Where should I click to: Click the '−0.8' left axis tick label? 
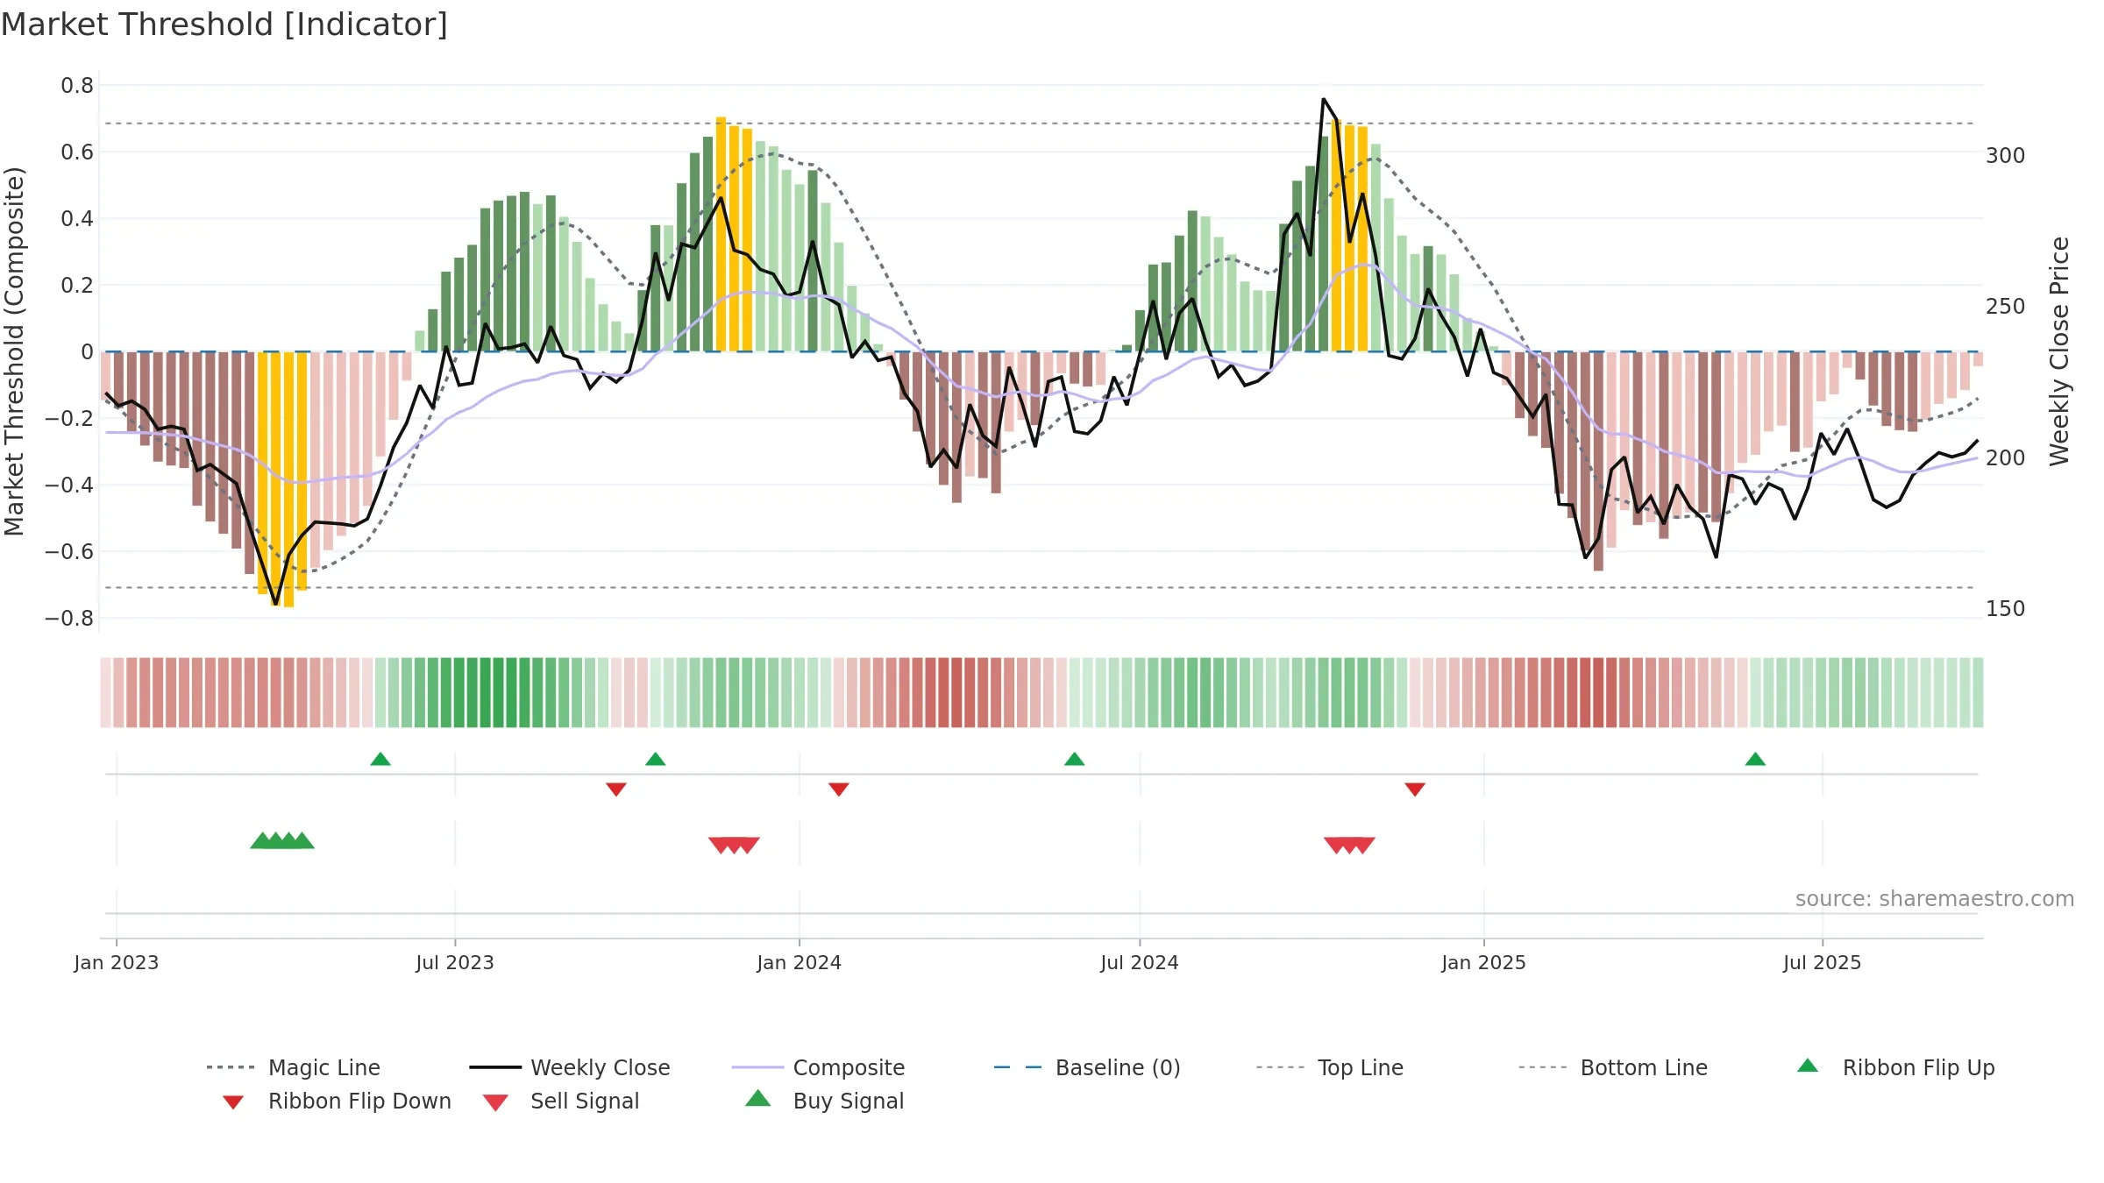[69, 618]
